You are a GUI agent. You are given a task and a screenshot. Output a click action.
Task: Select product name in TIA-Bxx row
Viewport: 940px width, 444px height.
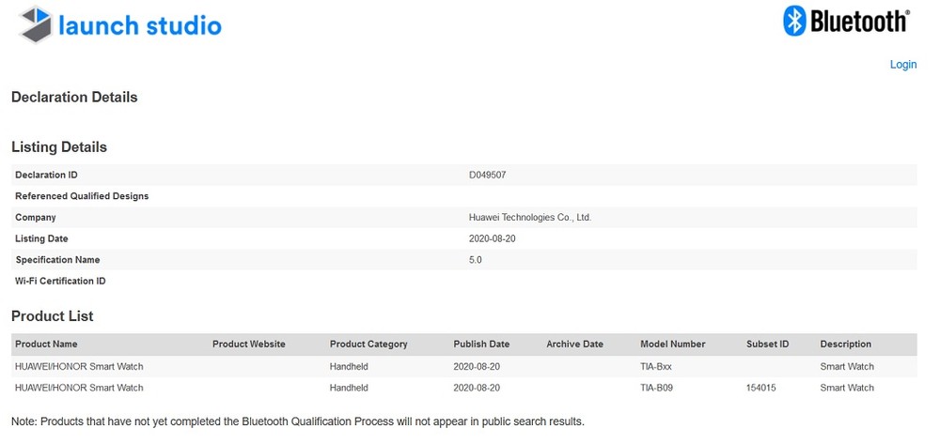tap(79, 366)
